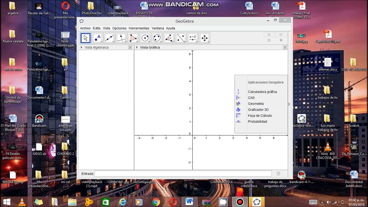Select the Move Graphics View tool
This screenshot has width=368, height=207.
(x=205, y=38)
